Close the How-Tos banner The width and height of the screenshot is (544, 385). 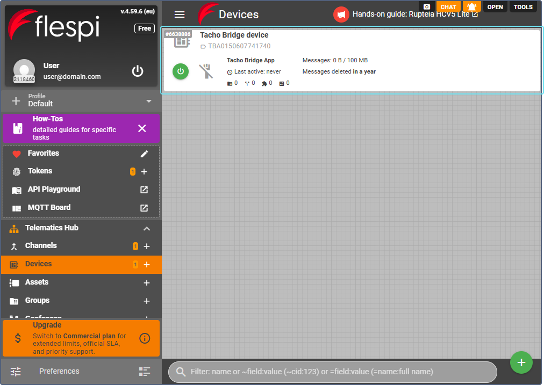[142, 128]
